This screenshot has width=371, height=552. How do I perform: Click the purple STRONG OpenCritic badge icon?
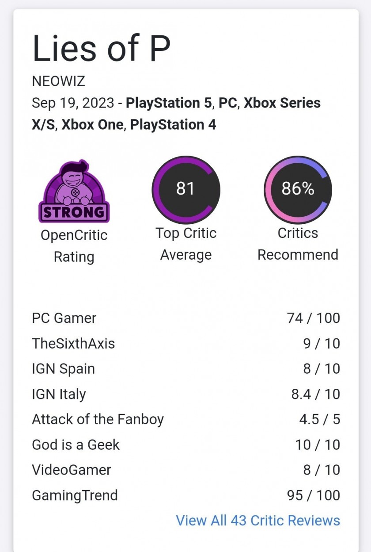74,191
